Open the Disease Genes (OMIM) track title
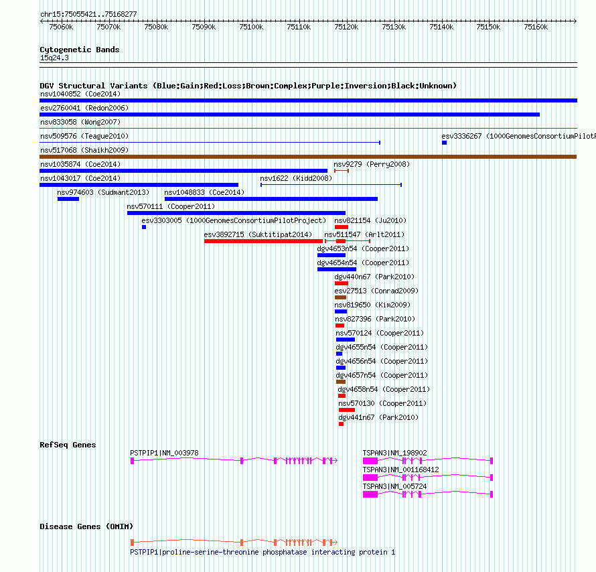This screenshot has width=596, height=572. coord(86,526)
